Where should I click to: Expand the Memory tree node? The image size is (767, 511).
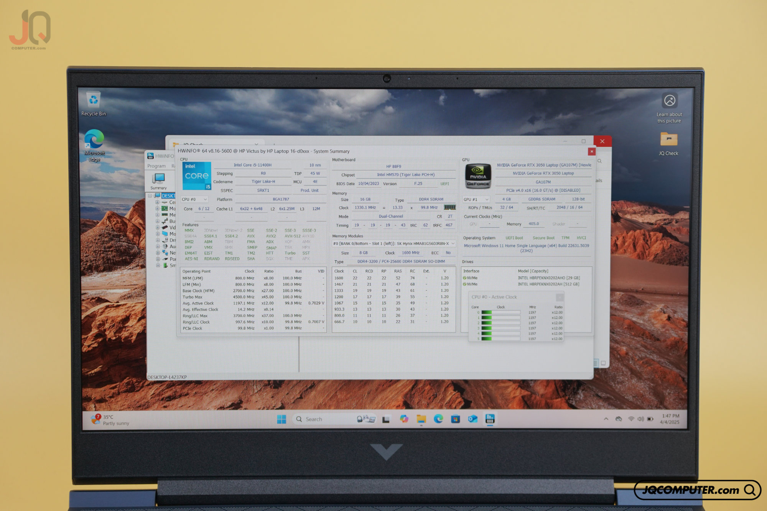[157, 215]
